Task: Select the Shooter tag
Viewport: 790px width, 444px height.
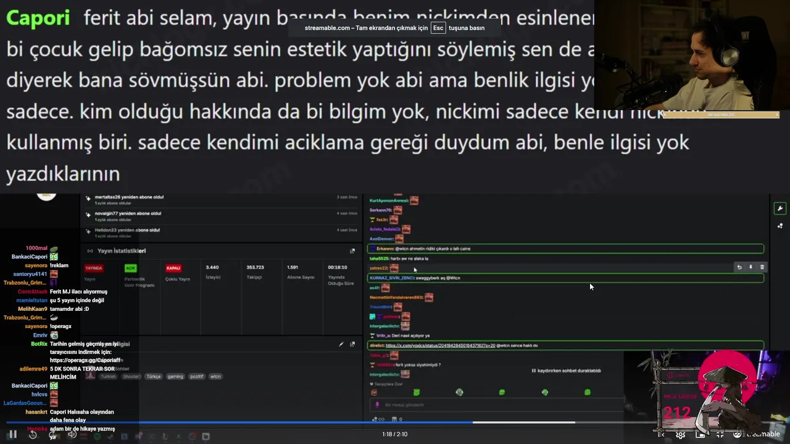Action: pos(131,376)
